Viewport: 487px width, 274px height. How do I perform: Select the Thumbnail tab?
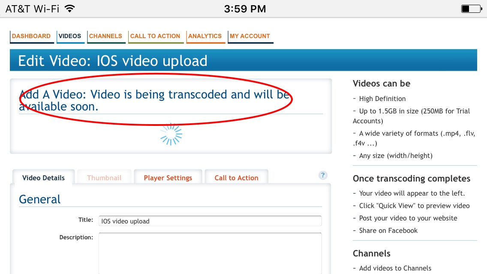(x=104, y=178)
